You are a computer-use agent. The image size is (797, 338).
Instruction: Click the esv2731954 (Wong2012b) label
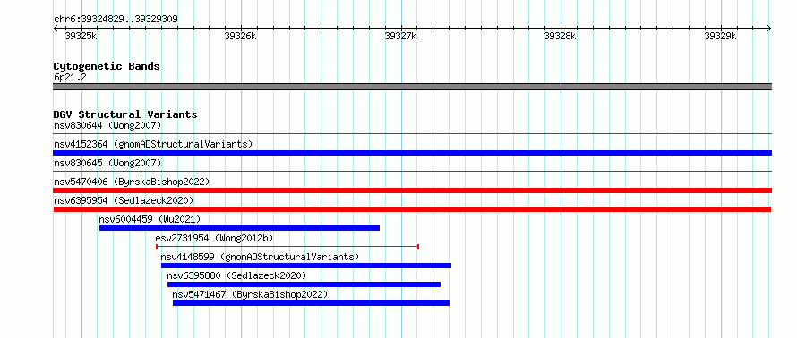[215, 238]
